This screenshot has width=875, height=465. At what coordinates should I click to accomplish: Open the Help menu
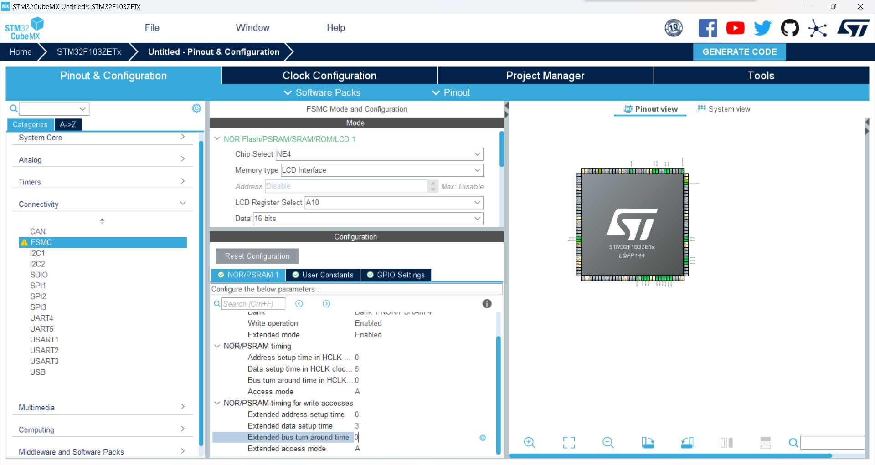tap(336, 28)
